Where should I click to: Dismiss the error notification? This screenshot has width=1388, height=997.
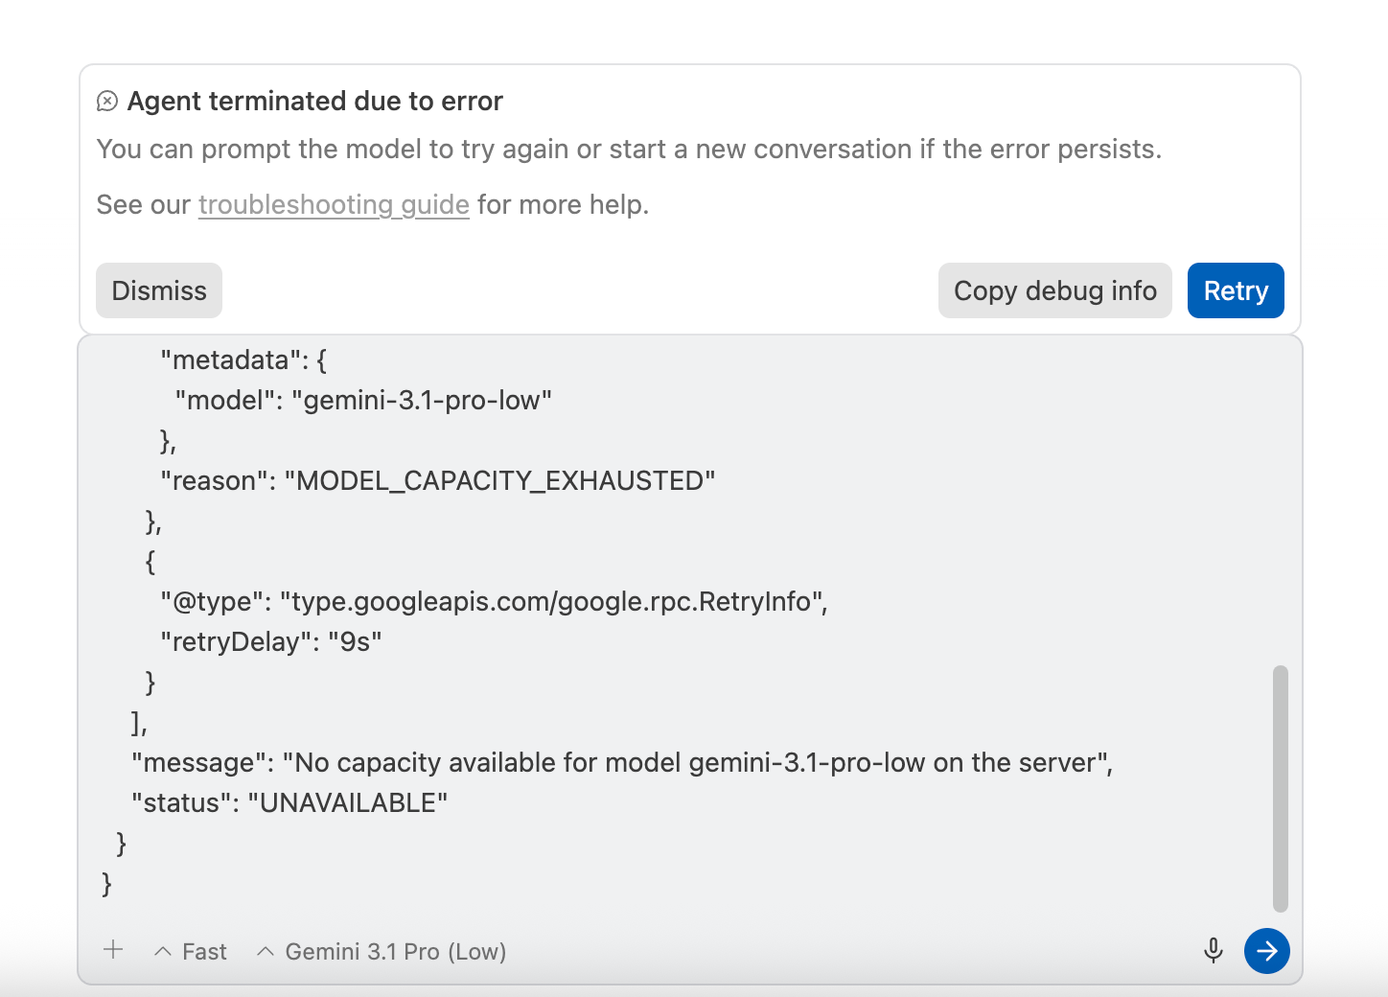(159, 290)
